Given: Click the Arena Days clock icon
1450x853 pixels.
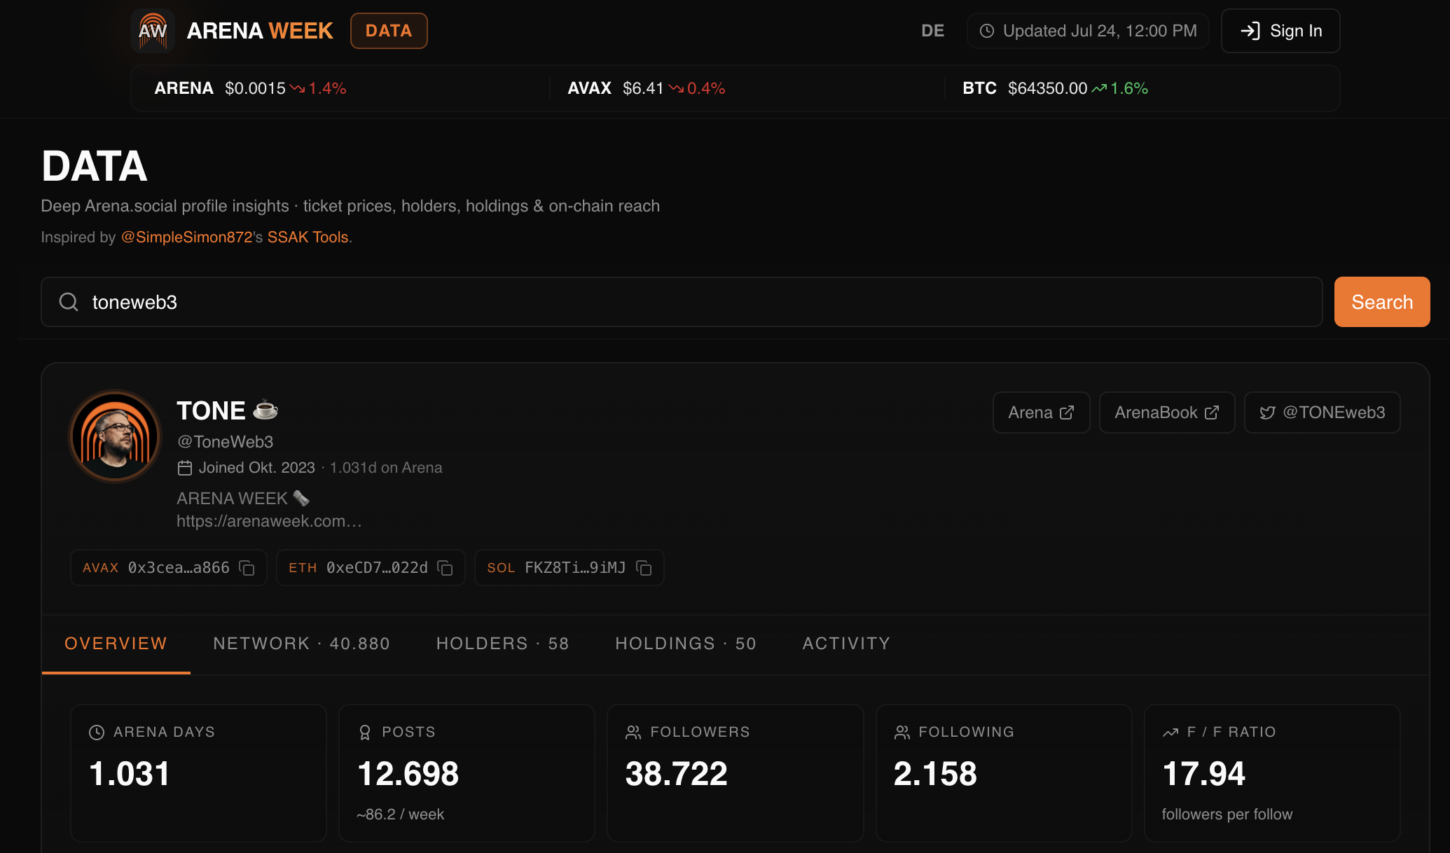Looking at the screenshot, I should (97, 733).
